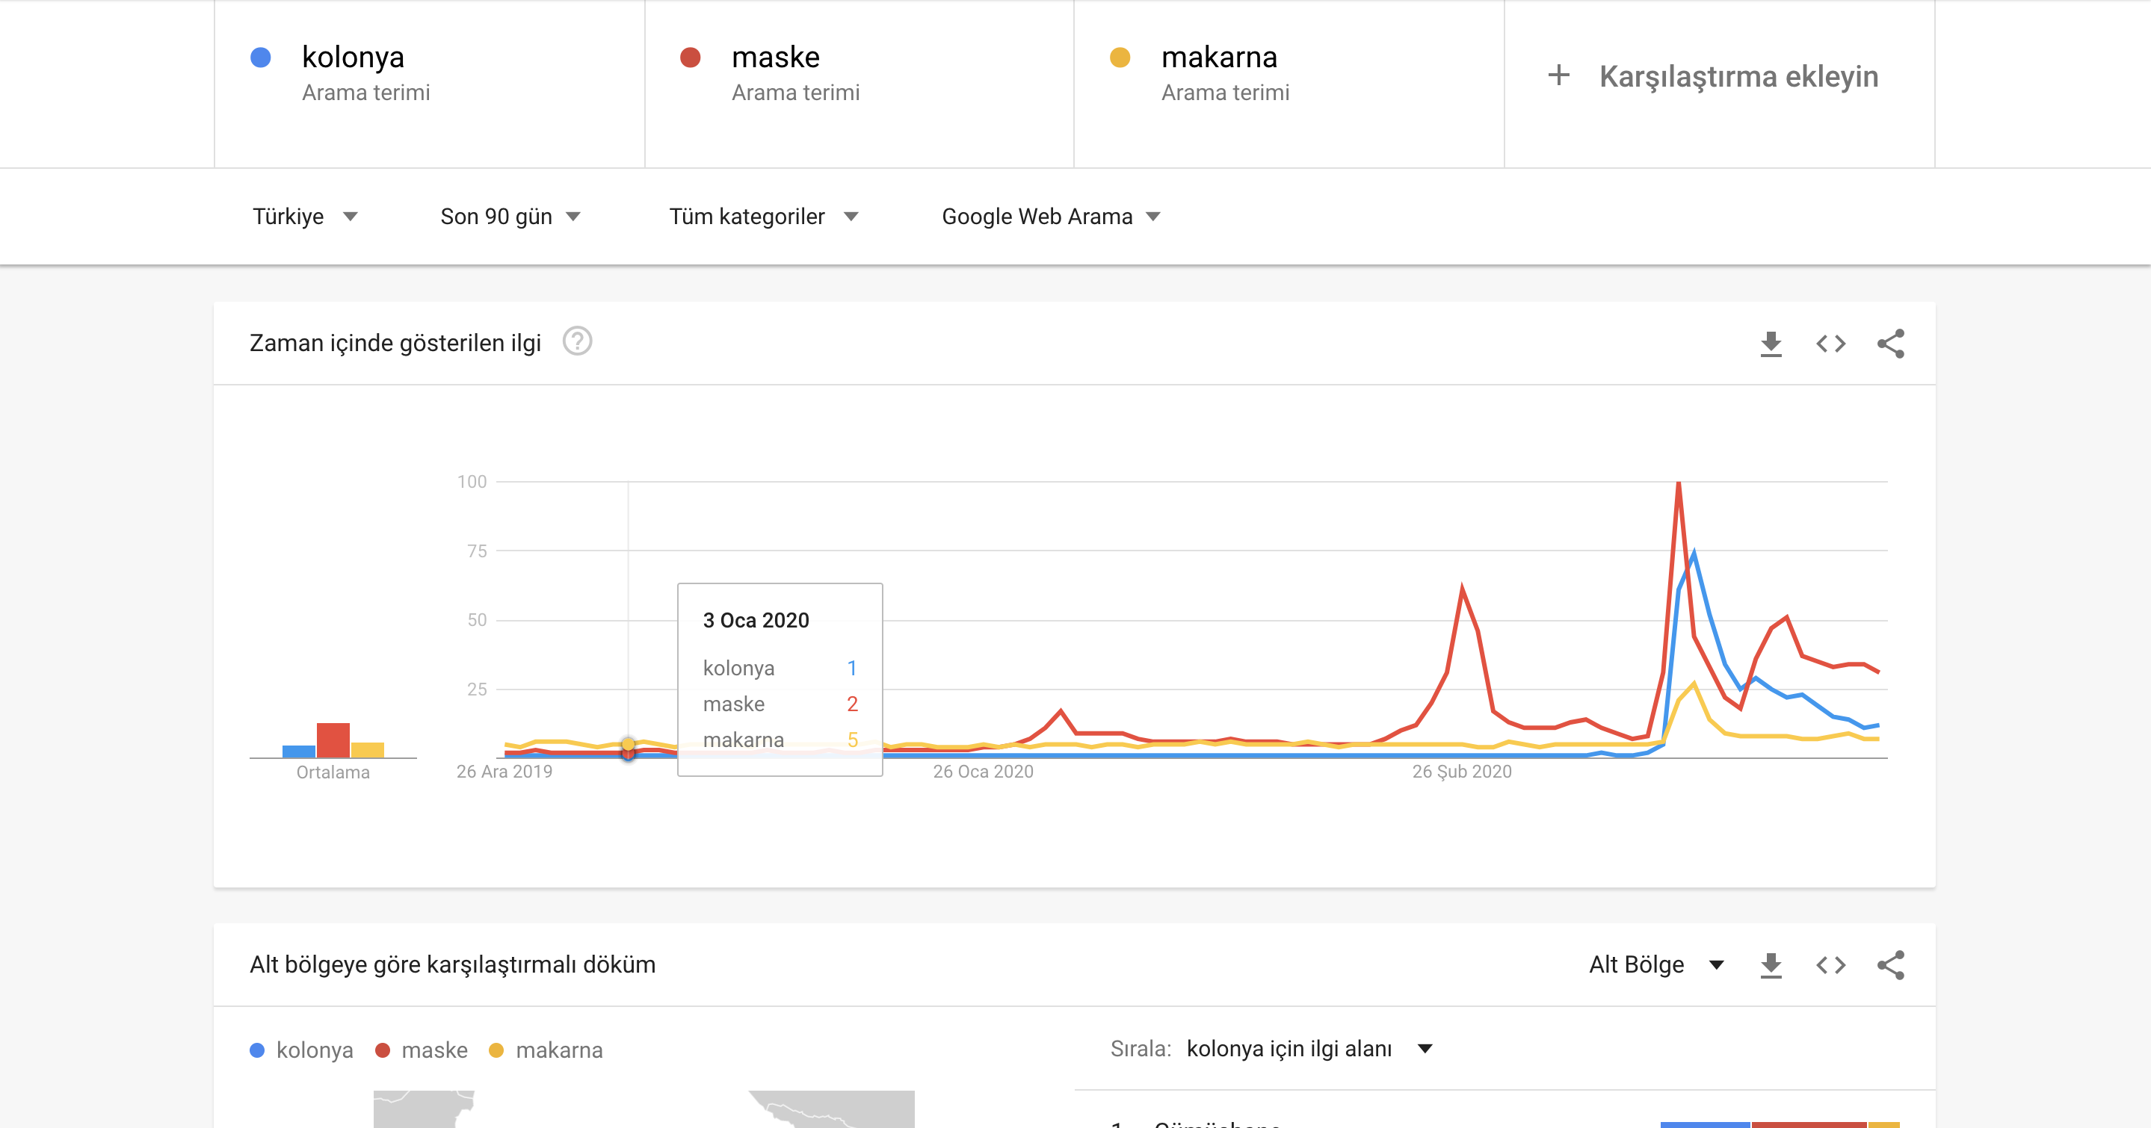The width and height of the screenshot is (2151, 1128).
Task: Download the Alt bölge comparison data
Action: coord(1771,965)
